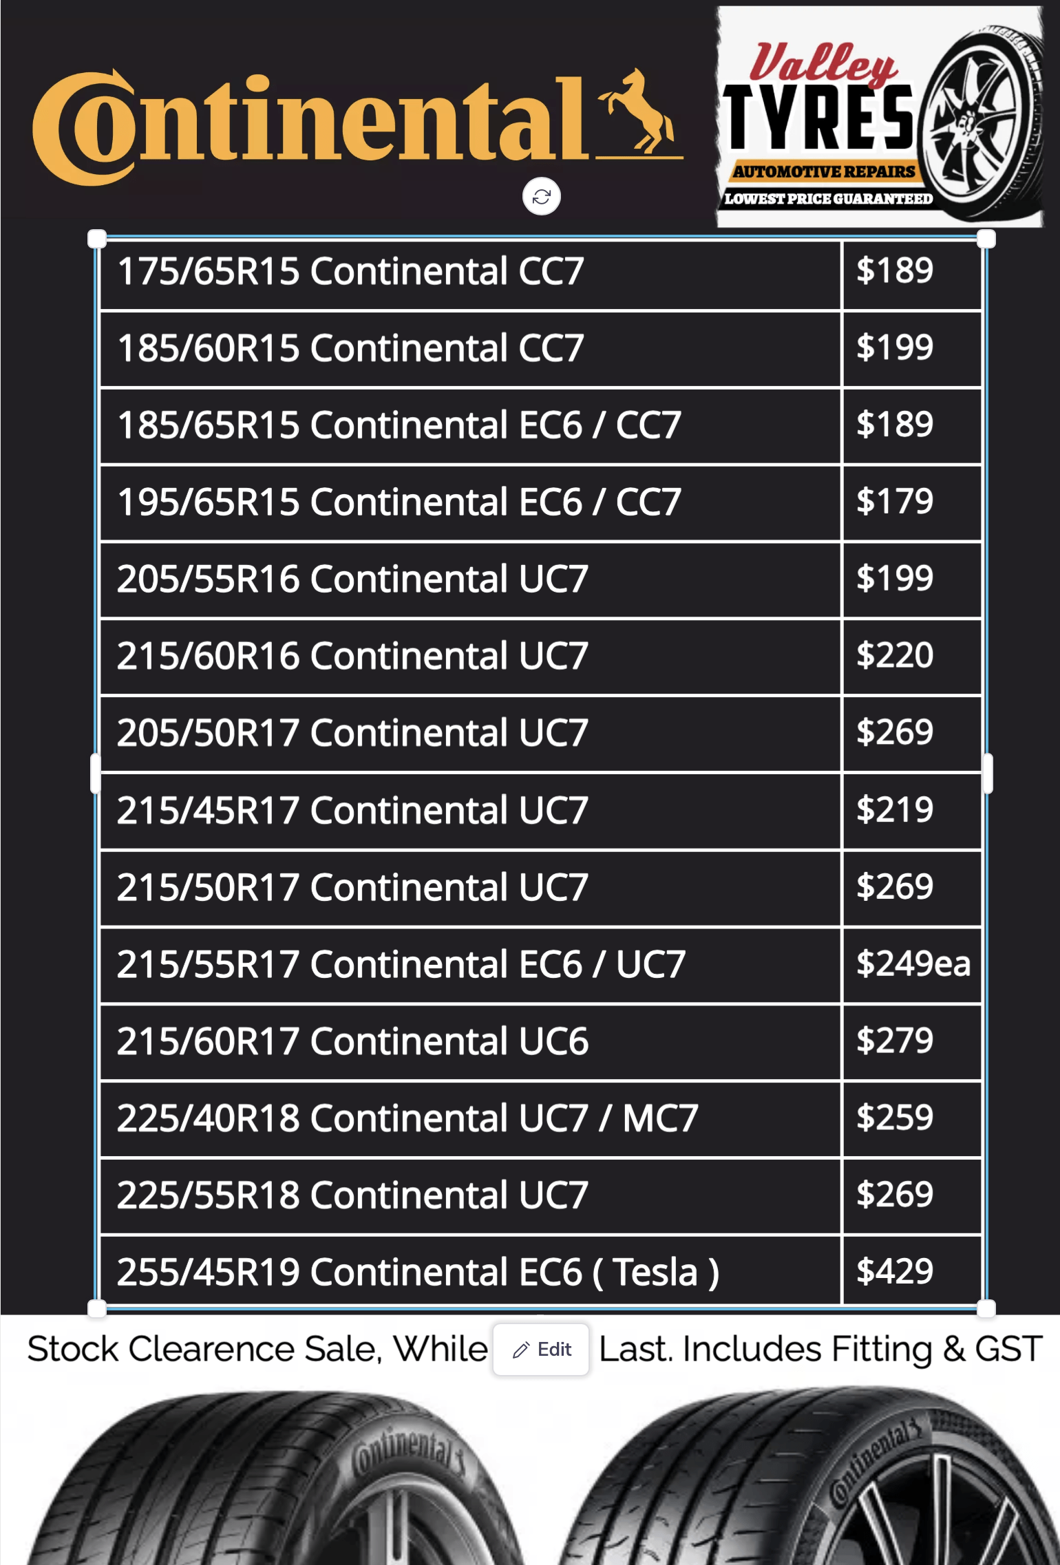Viewport: 1060px width, 1565px height.
Task: Click the bottom-right corner resize handle
Action: click(986, 1308)
